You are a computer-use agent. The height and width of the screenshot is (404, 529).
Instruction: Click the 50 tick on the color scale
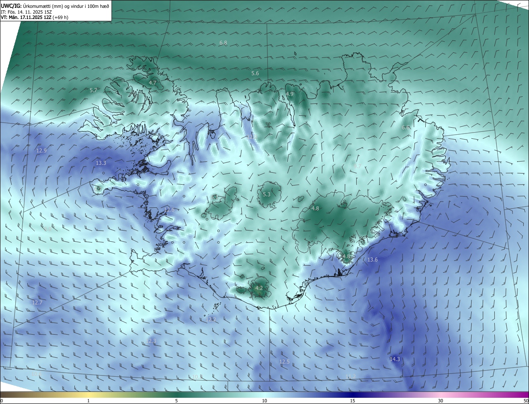coord(526,401)
